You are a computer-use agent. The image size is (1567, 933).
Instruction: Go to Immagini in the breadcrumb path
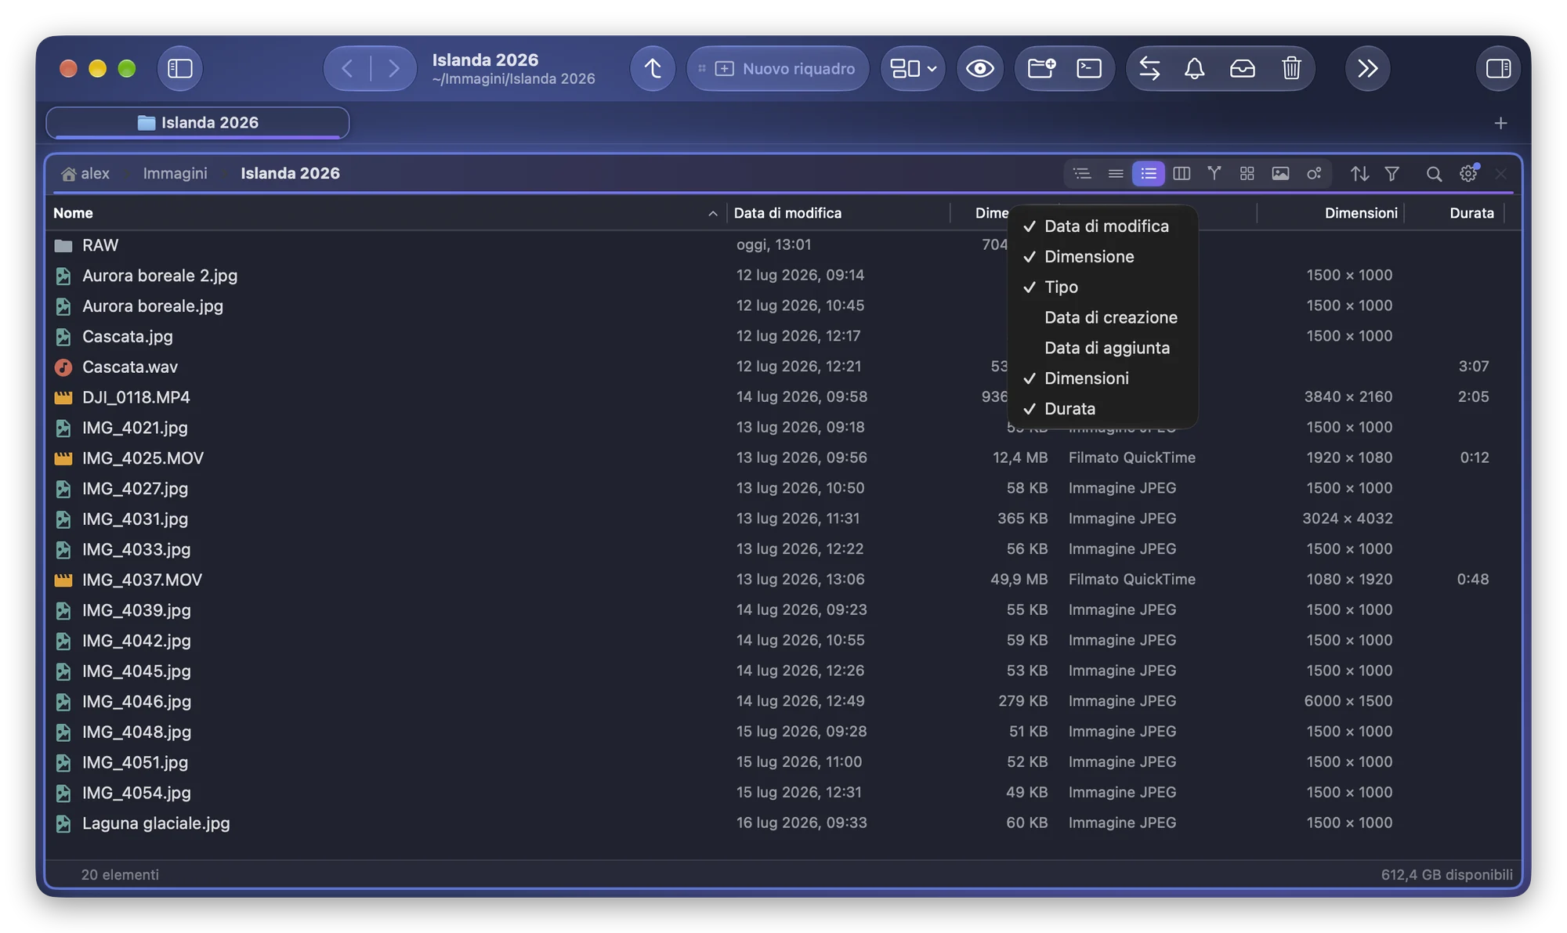175,173
